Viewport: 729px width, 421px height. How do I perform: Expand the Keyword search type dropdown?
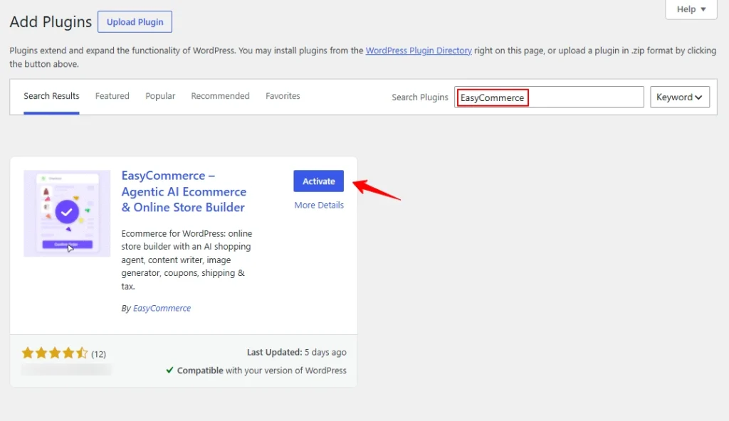680,97
